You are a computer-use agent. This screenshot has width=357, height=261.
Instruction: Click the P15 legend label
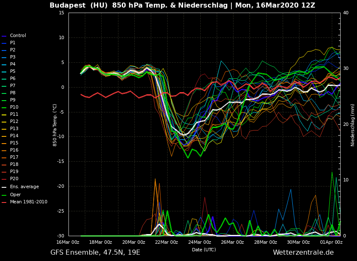click(x=14, y=143)
